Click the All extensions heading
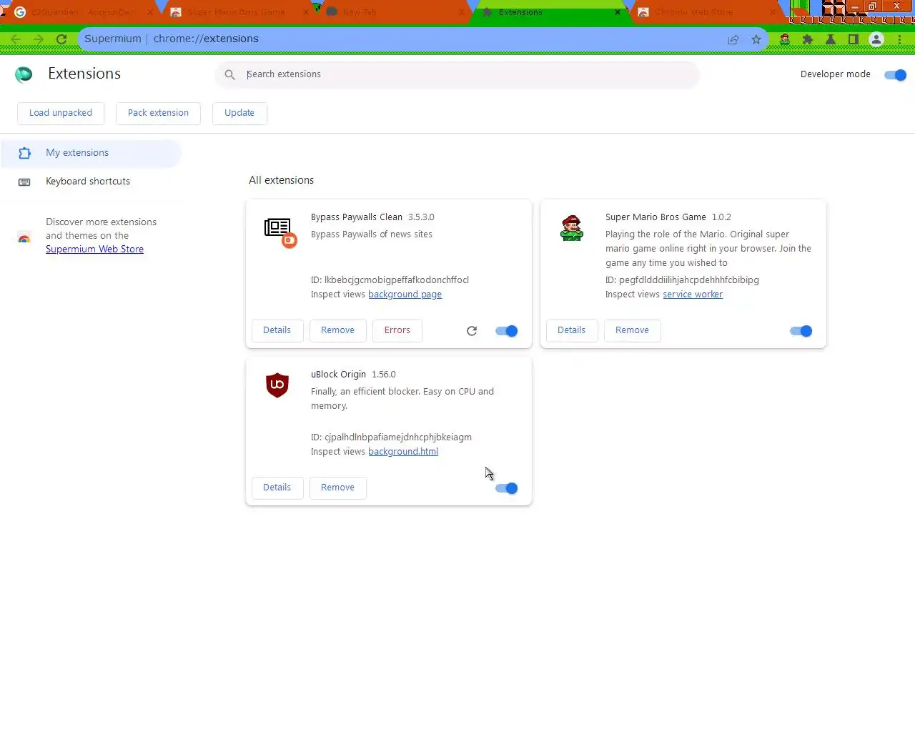Viewport: 915px width, 732px height. [281, 180]
